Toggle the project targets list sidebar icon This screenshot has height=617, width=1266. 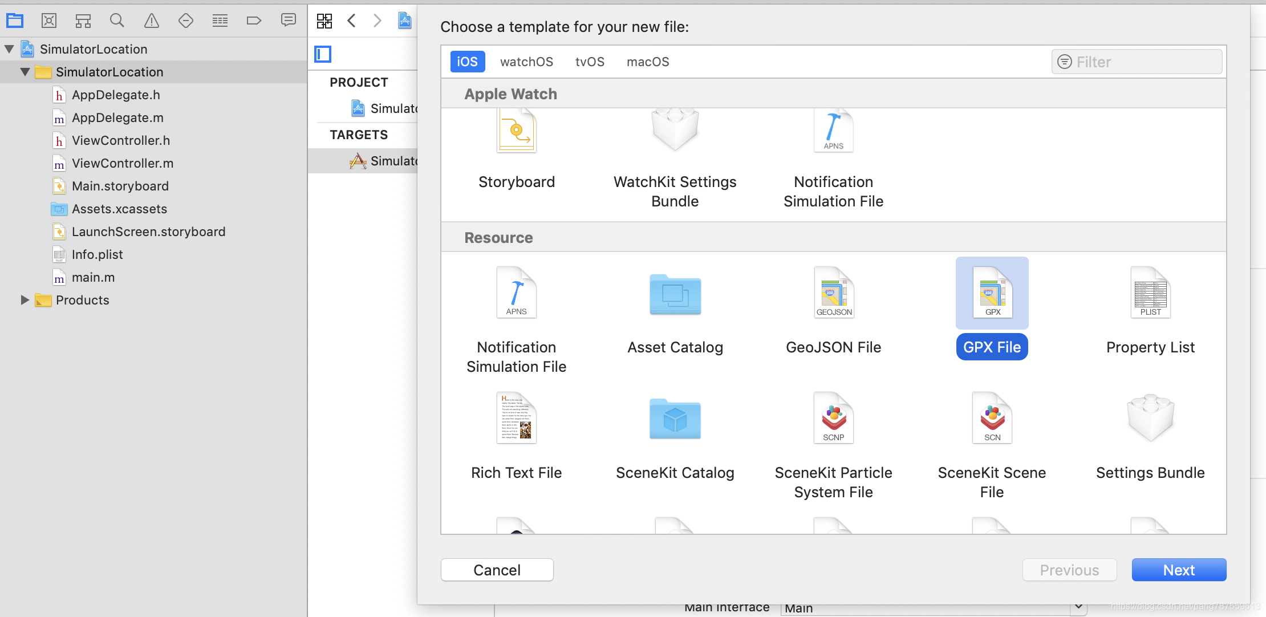323,54
